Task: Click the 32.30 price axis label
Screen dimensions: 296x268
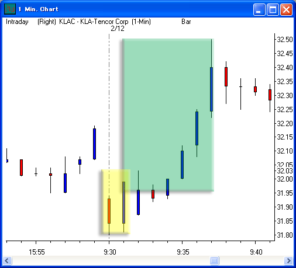Action: tap(285, 96)
